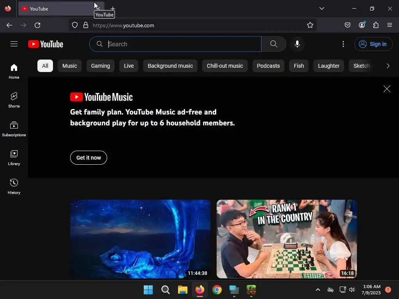Expand the list all tabs chevron
Screen dimensions: 399x299
(321, 9)
